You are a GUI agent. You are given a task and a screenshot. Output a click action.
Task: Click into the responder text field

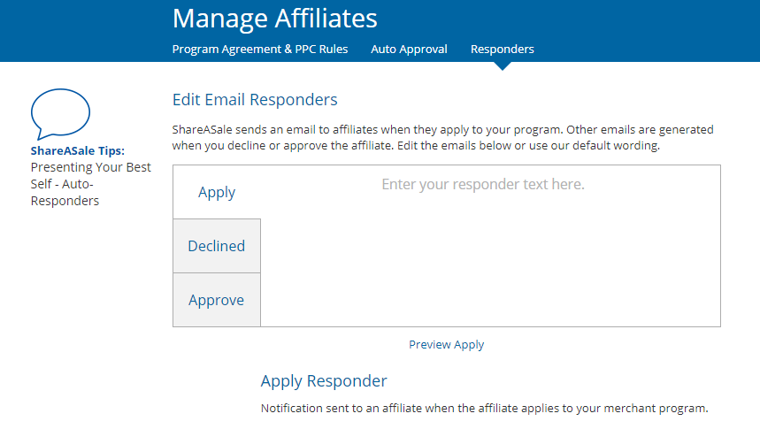(x=490, y=257)
